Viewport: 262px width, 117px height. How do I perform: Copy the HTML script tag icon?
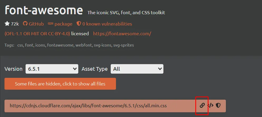(210, 105)
